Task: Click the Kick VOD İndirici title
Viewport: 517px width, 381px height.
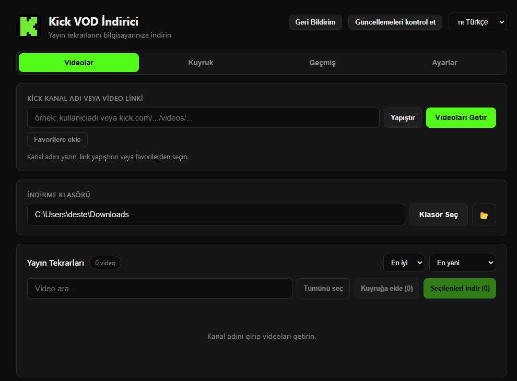Action: click(x=93, y=21)
